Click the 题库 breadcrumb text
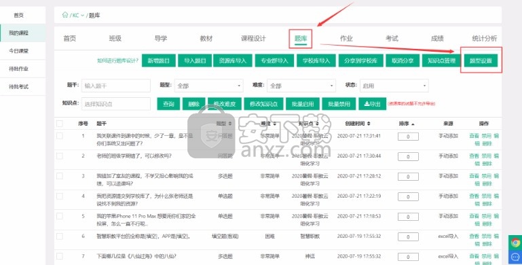This screenshot has width=522, height=265. [94, 16]
